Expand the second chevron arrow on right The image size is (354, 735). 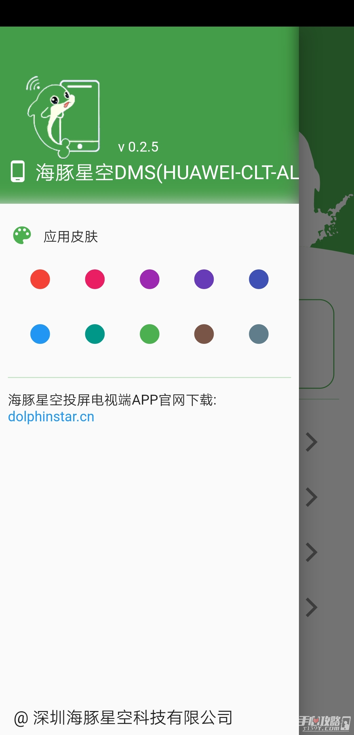pos(311,497)
